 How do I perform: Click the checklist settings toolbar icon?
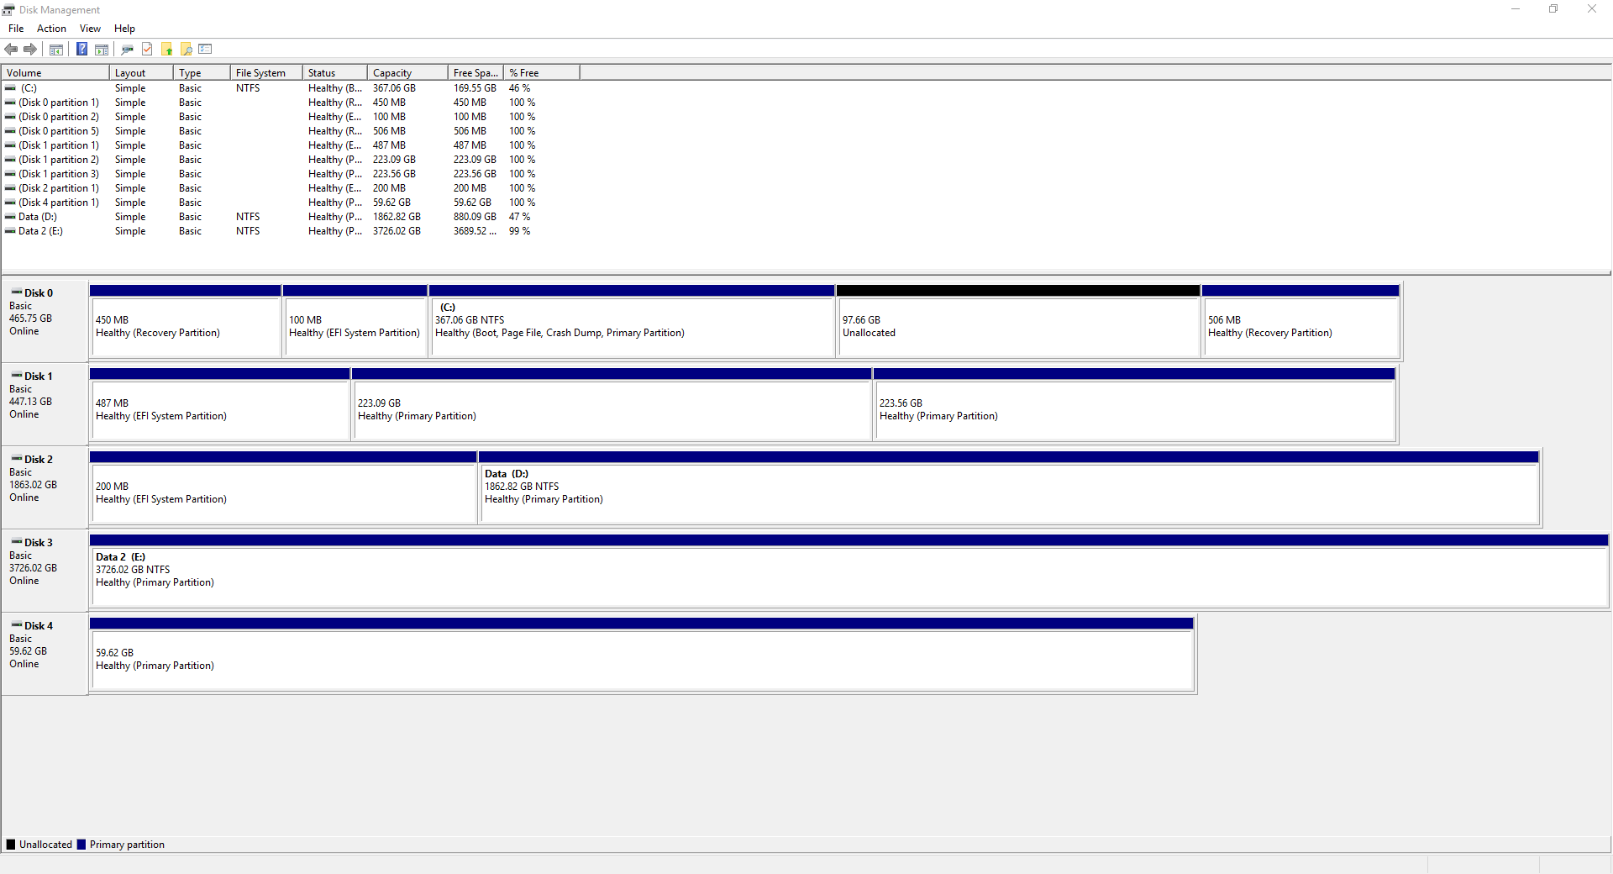(x=206, y=50)
